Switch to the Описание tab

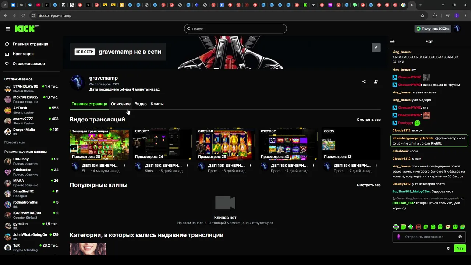[121, 104]
